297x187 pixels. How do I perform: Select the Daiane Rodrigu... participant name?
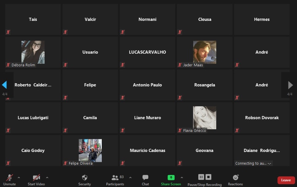coord(262,151)
